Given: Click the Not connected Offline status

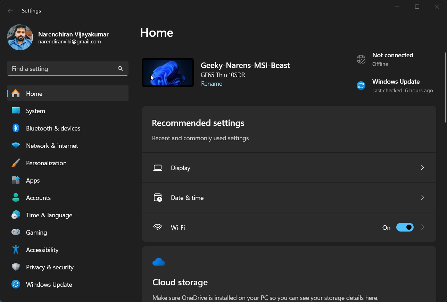Looking at the screenshot, I should [385, 59].
